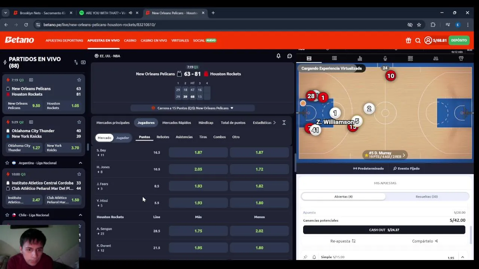Open Casino en Vivo in top menu
479x269 pixels.
[154, 40]
